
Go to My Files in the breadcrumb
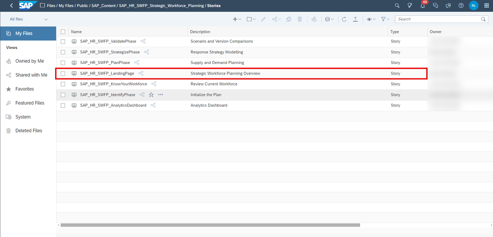tap(66, 5)
